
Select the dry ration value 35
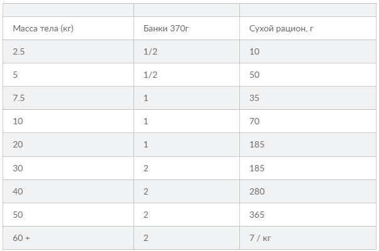click(308, 98)
